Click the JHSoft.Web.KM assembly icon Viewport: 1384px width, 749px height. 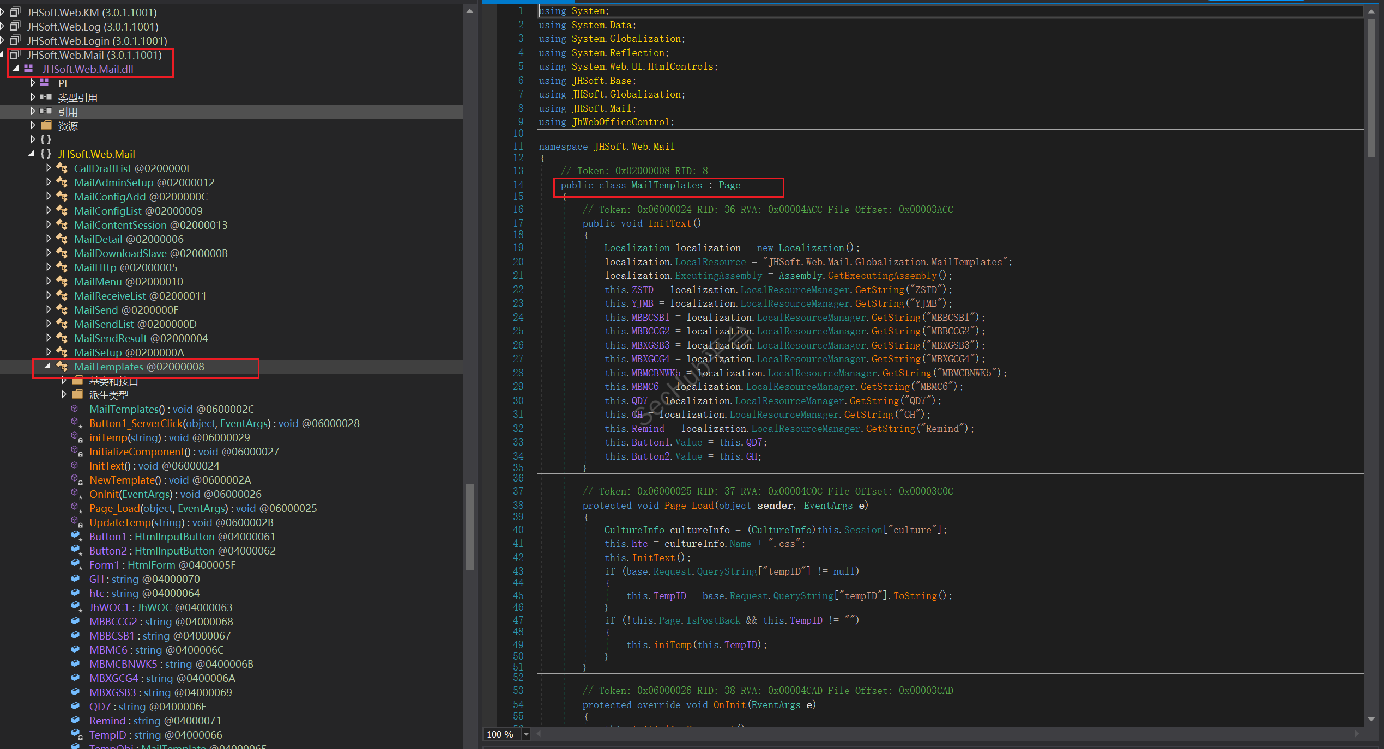15,12
